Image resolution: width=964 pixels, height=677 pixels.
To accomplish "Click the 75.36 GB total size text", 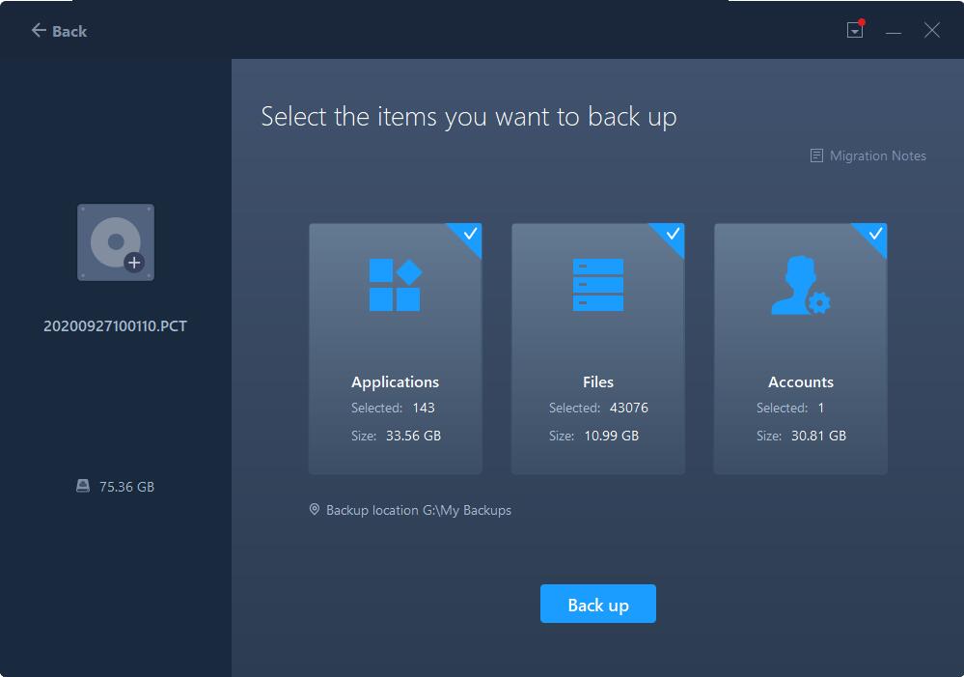I will coord(126,487).
